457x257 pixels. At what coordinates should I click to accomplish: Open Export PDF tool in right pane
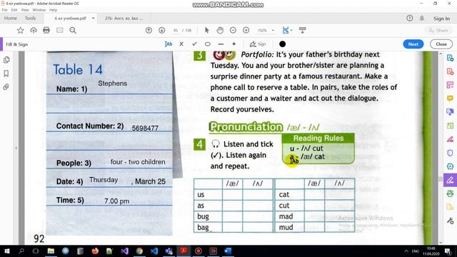coord(450,58)
